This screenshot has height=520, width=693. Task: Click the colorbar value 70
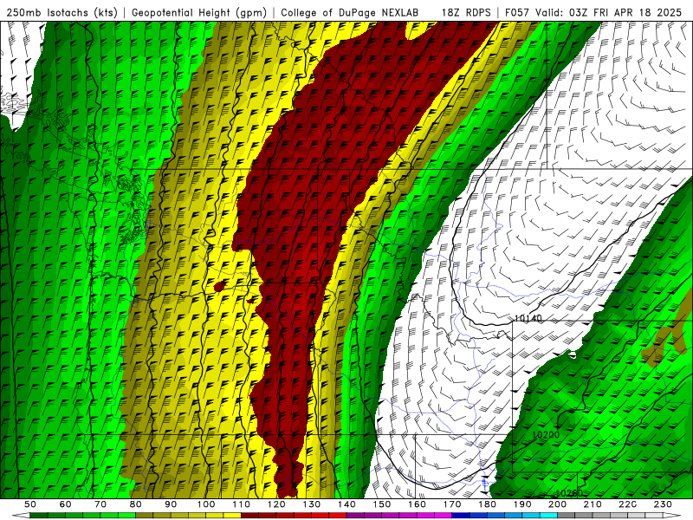click(100, 504)
